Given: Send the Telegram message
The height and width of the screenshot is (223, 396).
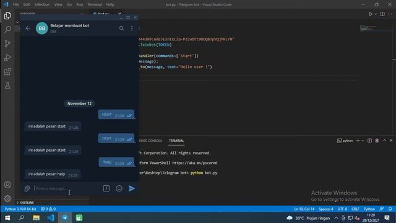Looking at the screenshot, I should [x=132, y=188].
